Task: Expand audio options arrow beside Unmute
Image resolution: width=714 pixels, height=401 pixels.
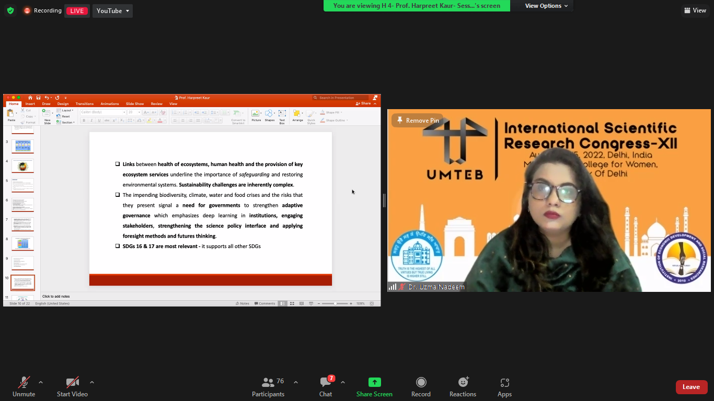Action: (41, 382)
